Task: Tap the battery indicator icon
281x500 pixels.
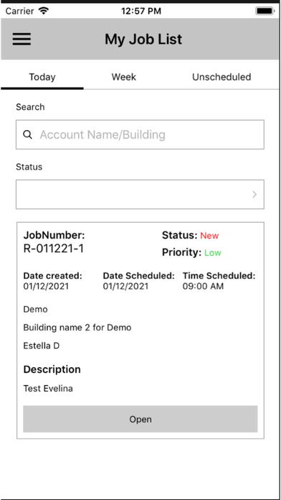Action: [x=265, y=11]
